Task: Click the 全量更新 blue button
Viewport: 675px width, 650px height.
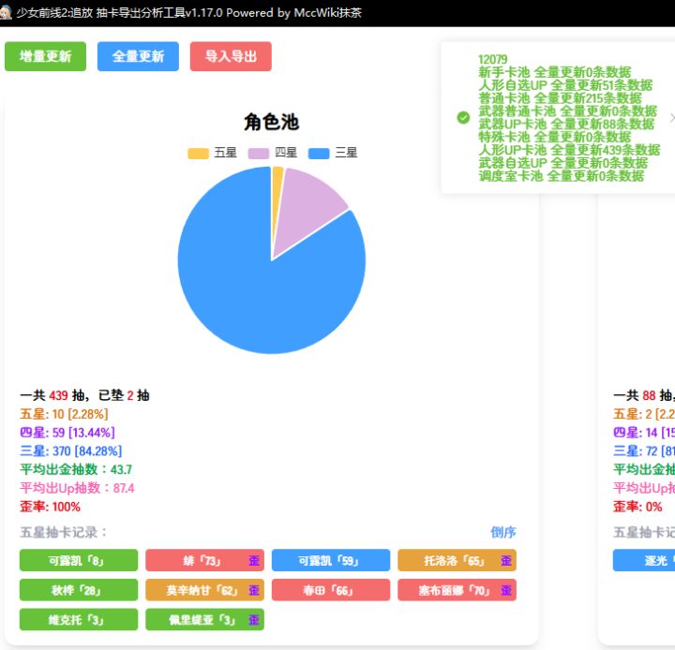Action: point(138,56)
